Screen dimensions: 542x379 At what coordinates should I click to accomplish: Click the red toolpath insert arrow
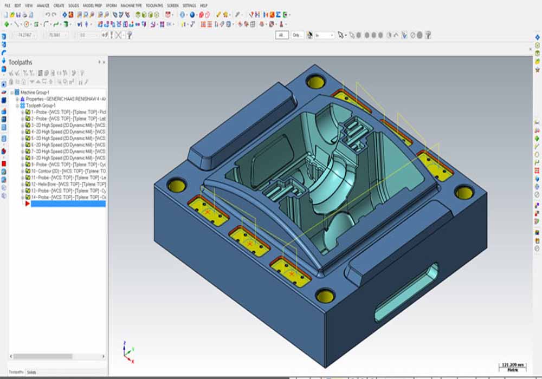point(27,204)
